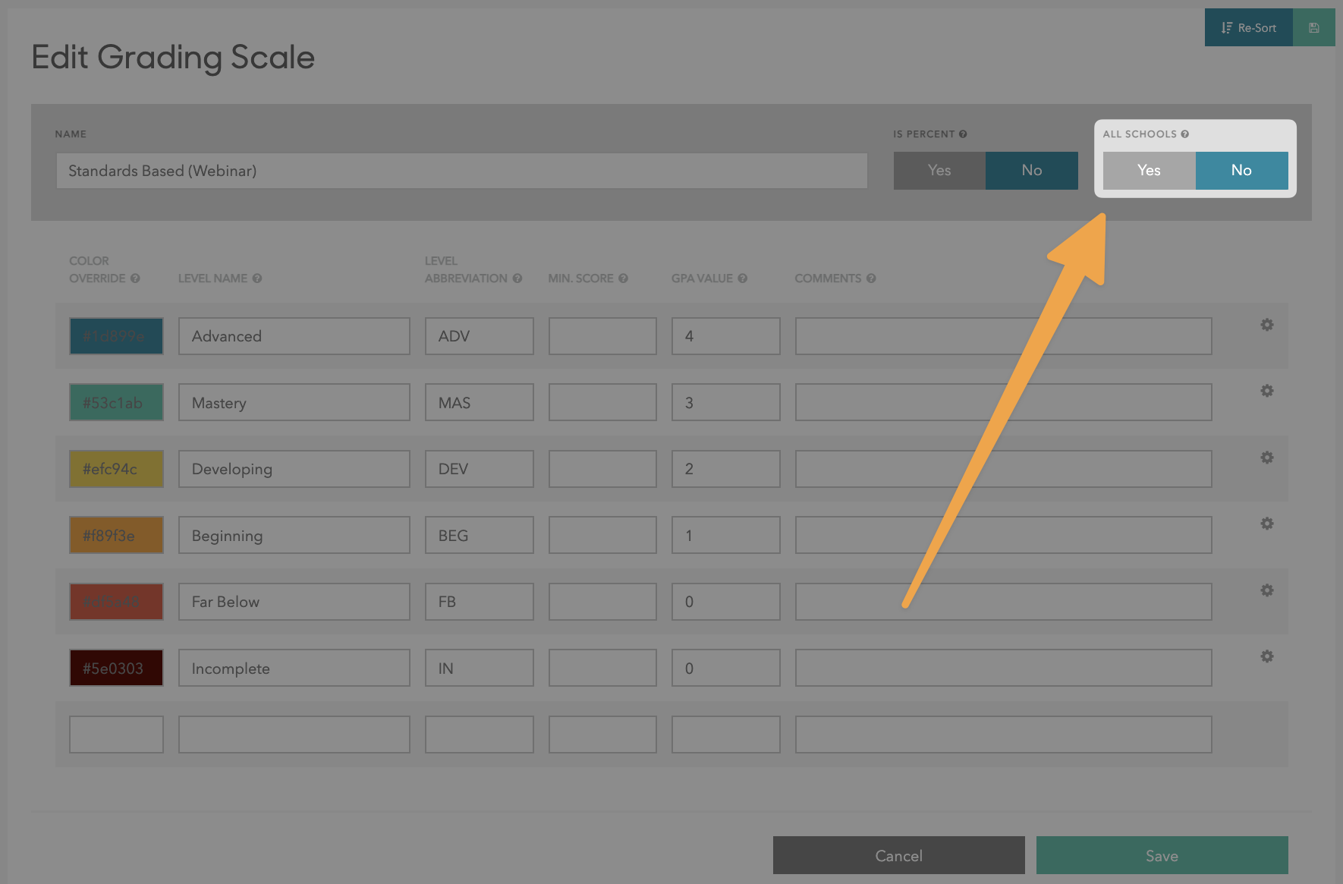This screenshot has height=884, width=1343.
Task: Open the #efc94c color swatch for Developing
Action: [116, 469]
